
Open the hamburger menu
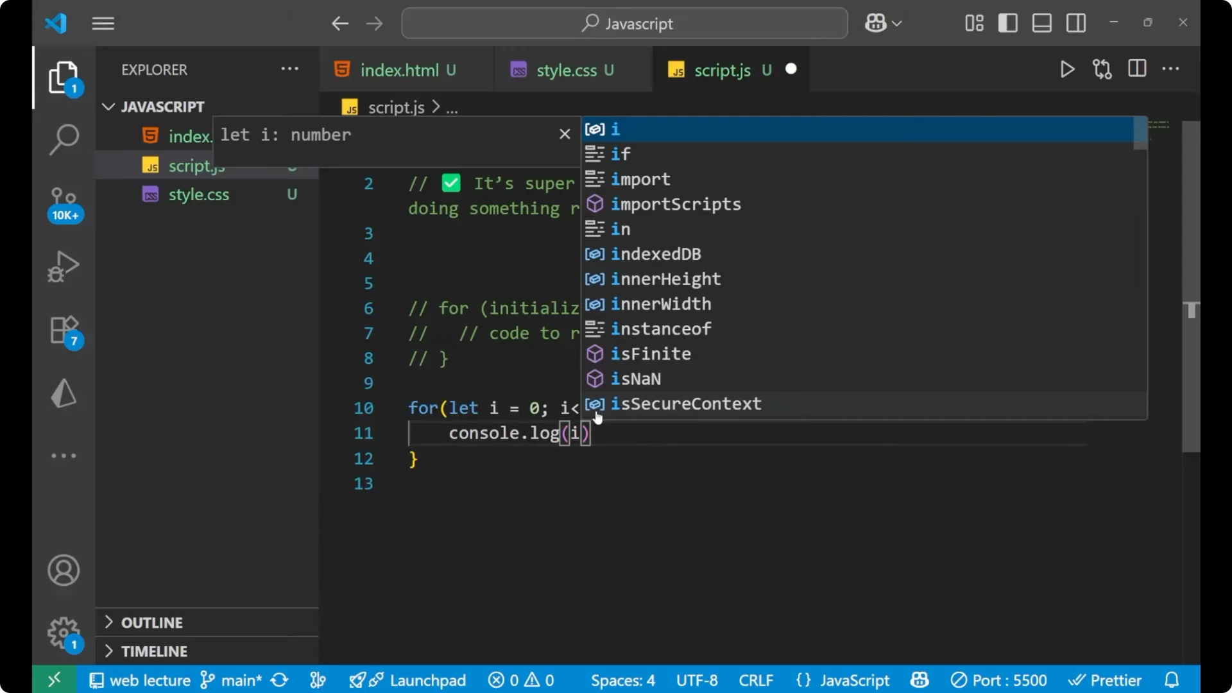tap(103, 23)
